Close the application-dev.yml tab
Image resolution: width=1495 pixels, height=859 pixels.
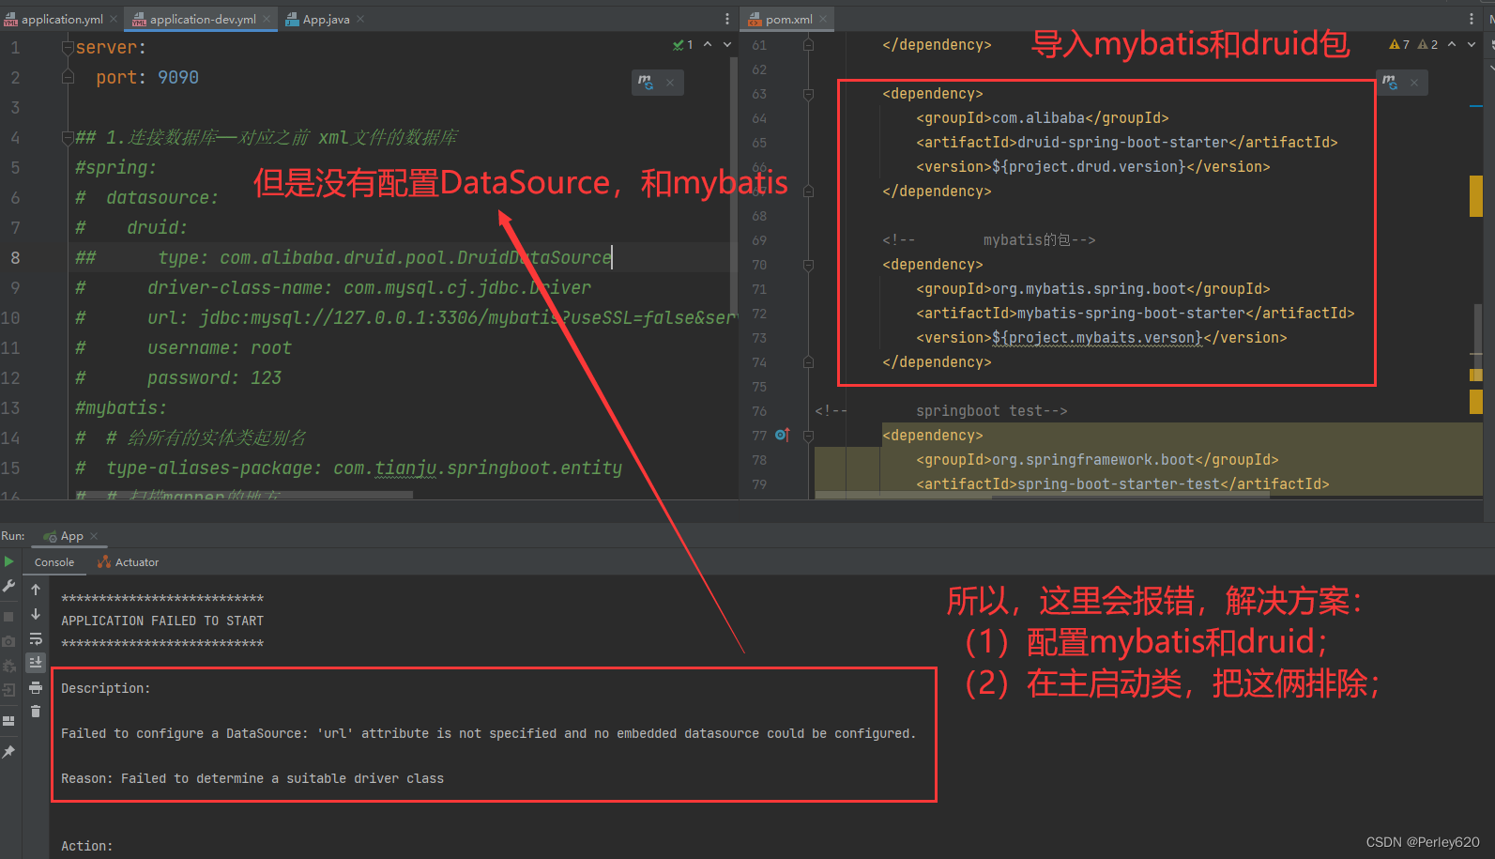pos(267,19)
